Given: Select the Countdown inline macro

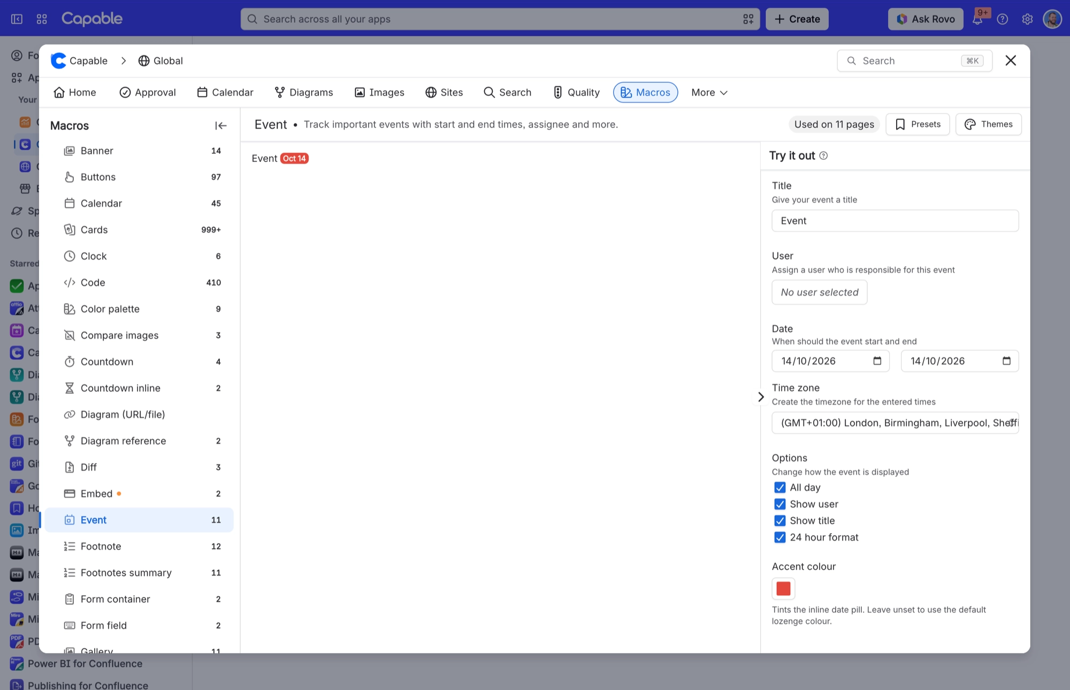Looking at the screenshot, I should [139, 388].
